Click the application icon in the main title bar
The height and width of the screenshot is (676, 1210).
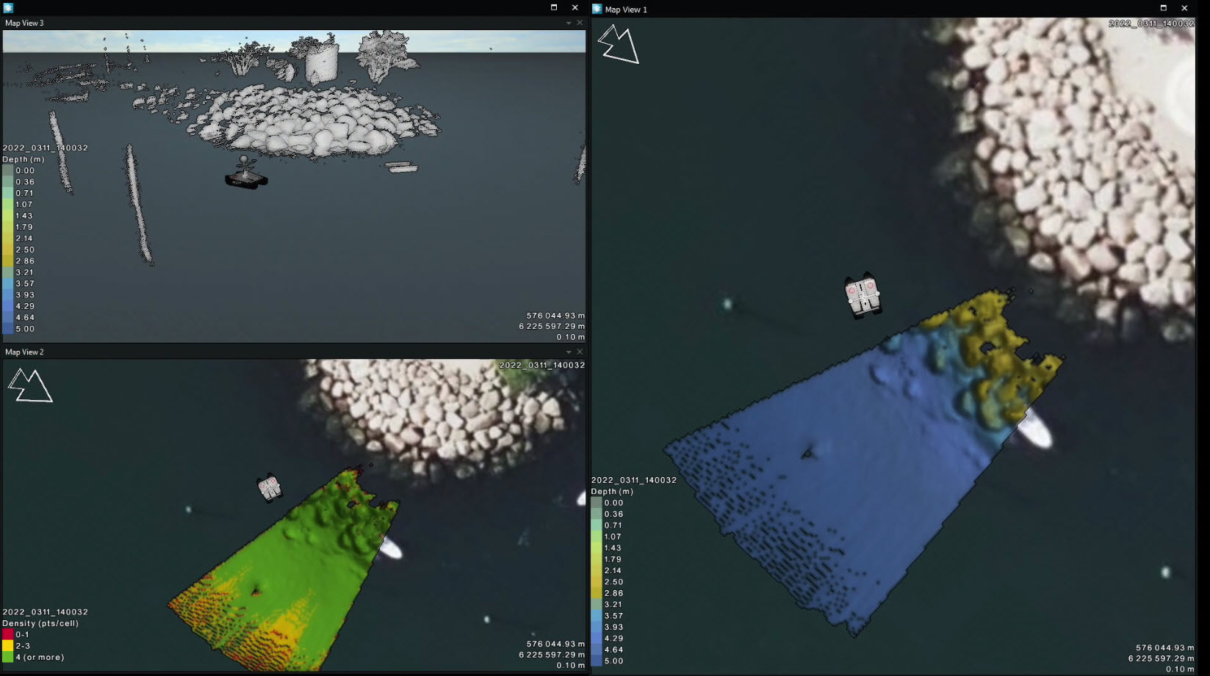coord(8,7)
